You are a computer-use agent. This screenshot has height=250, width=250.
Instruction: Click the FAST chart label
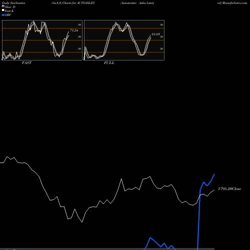[26, 63]
